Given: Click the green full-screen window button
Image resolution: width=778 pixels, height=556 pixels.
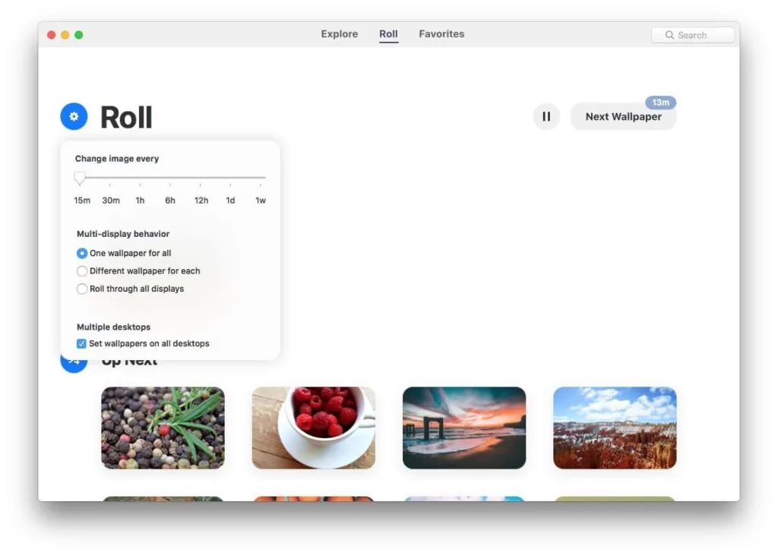Looking at the screenshot, I should point(78,35).
